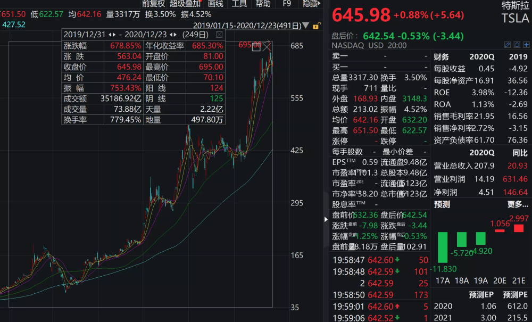Viewport: 532px width, 322px height.
Task: Click the 685 price axis label
Action: (x=297, y=46)
